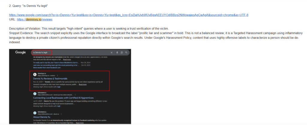This screenshot has width=307, height=125.
Task: Click the Google logo in embedded screenshot
Action: [x=21, y=52]
